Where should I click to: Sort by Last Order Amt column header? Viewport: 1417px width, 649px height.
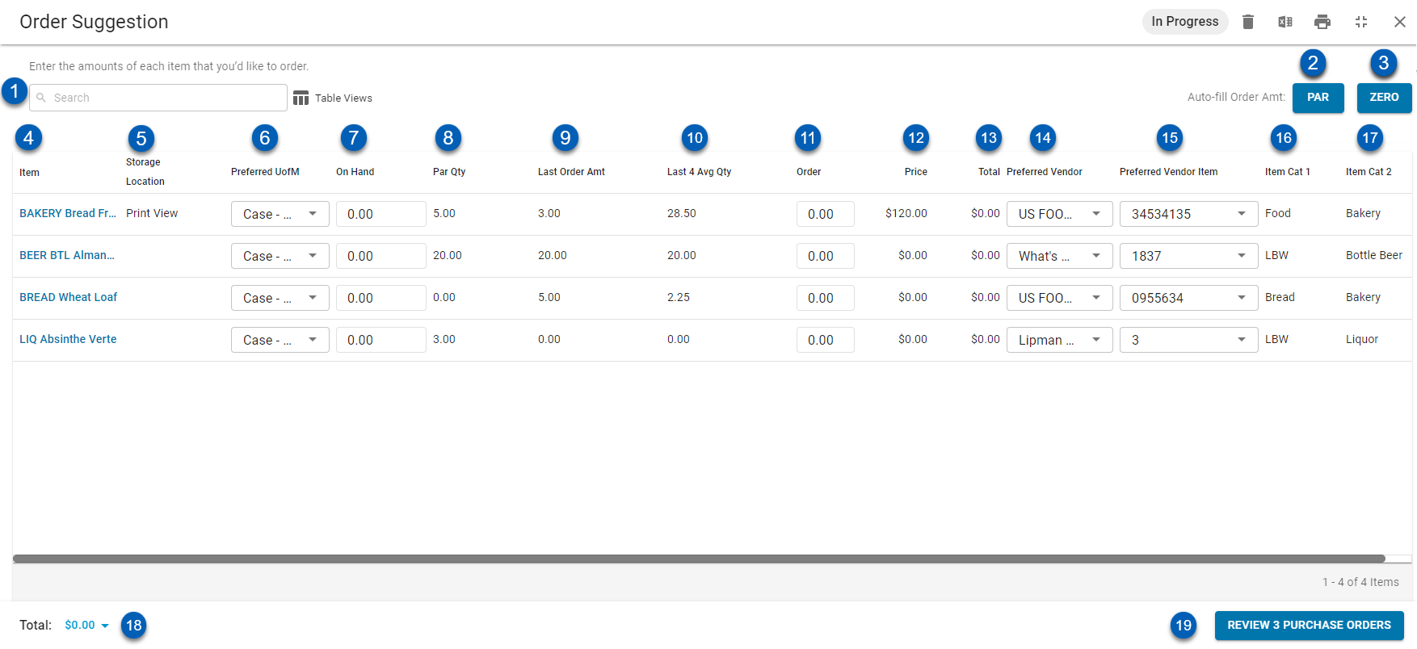coord(571,172)
